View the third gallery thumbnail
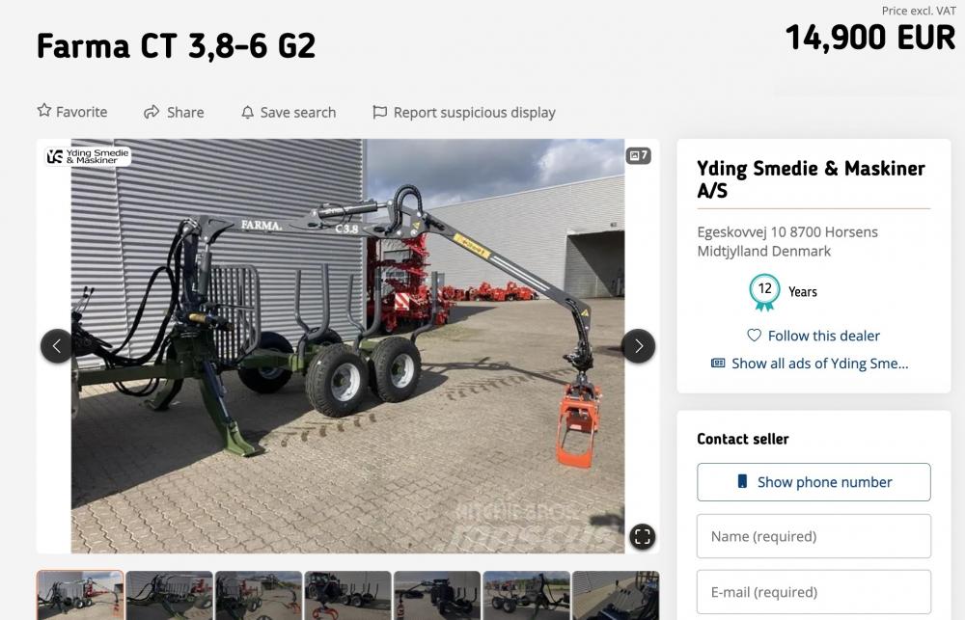The width and height of the screenshot is (965, 620). [x=259, y=595]
